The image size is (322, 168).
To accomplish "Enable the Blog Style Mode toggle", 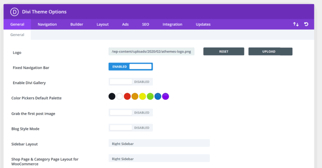I will (131, 128).
